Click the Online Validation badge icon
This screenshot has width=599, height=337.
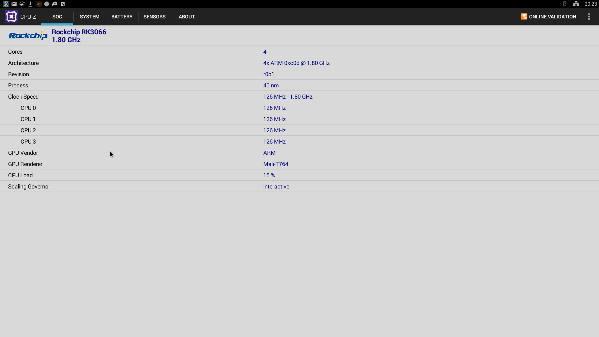click(x=524, y=17)
